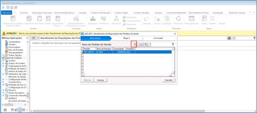Viewport: 257px width, 113px height.
Task: Click the filter wand icon in dialog toolbar
Action: pos(135,44)
